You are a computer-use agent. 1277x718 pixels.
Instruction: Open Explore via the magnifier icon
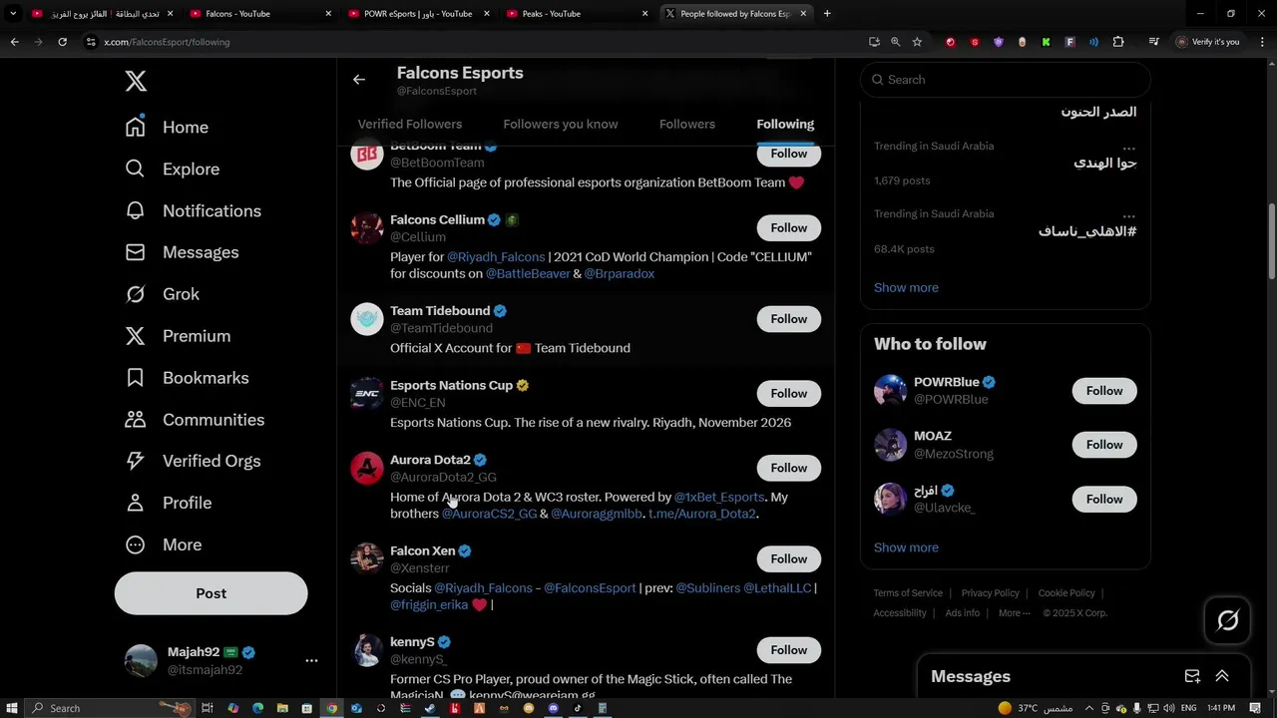136,170
